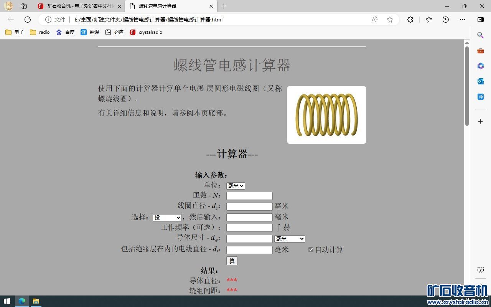Screen dimensions: 491x307
Task: Open the 单位 unit dropdown
Action: (x=236, y=186)
